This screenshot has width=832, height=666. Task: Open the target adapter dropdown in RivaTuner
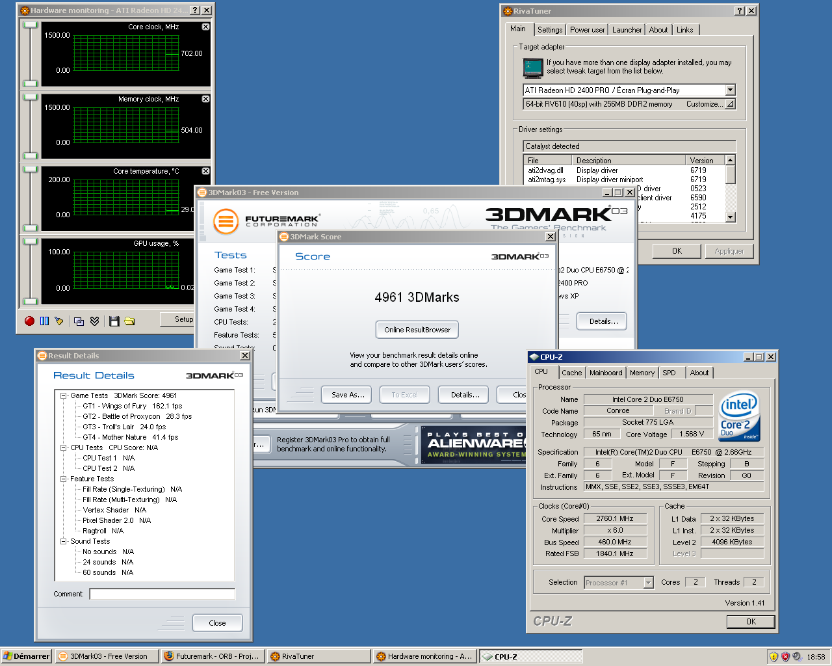[x=730, y=90]
